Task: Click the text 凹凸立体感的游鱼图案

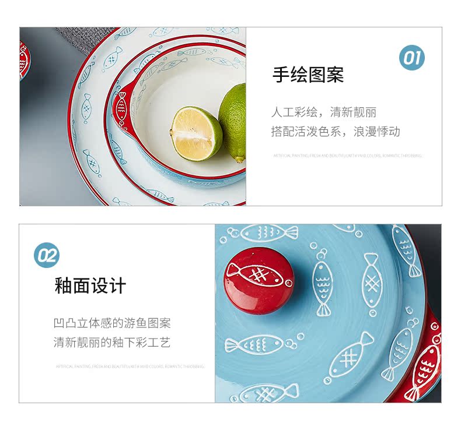Action: (x=112, y=323)
